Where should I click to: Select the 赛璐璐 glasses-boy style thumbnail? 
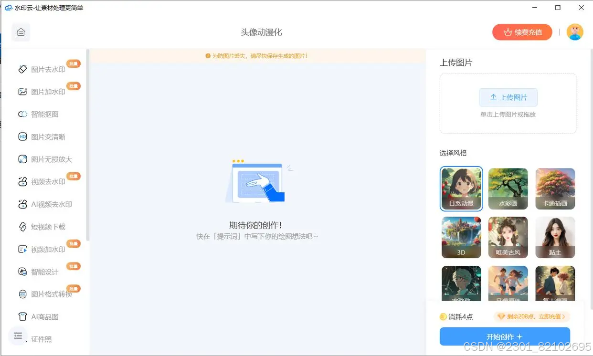click(461, 283)
